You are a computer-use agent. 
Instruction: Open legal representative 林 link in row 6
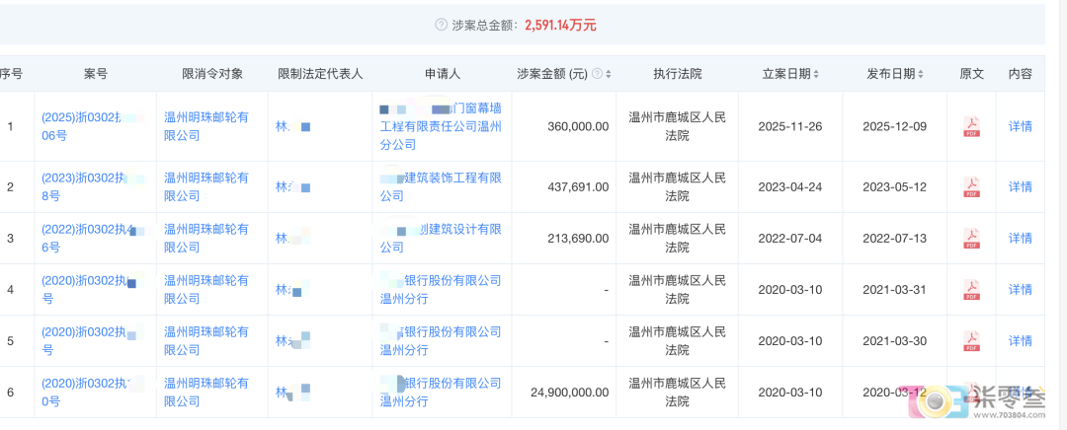coord(292,393)
